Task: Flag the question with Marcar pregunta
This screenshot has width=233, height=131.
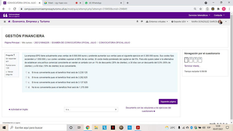Action: coord(10,73)
